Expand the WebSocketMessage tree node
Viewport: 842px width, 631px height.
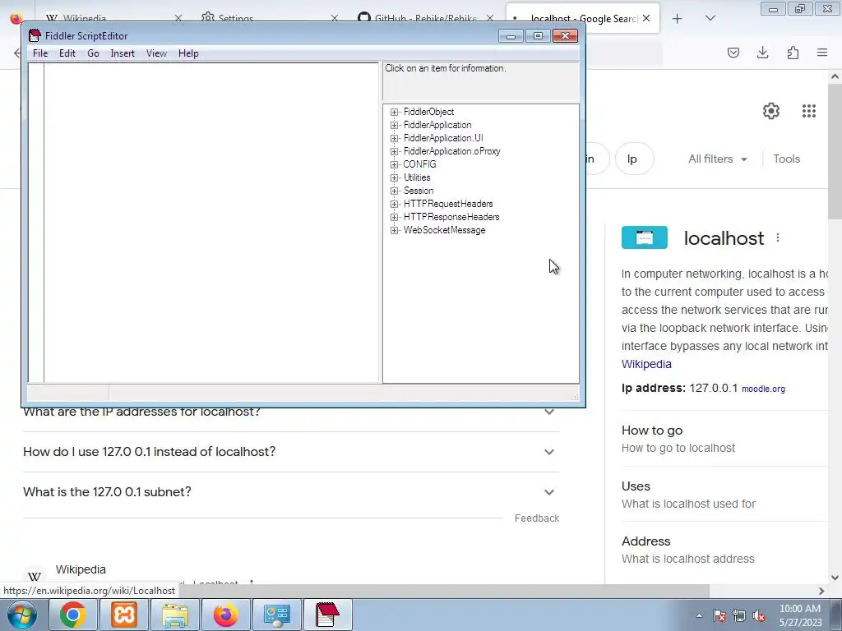(394, 230)
